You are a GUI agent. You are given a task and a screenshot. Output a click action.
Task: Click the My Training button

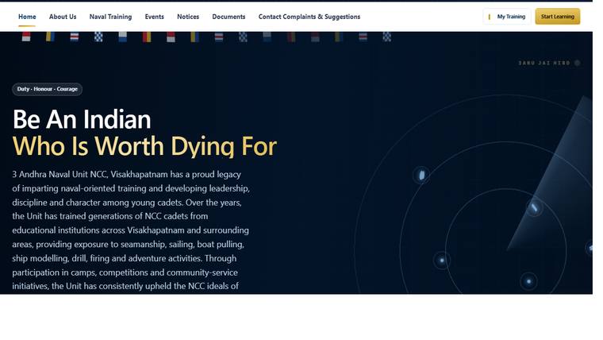(507, 17)
